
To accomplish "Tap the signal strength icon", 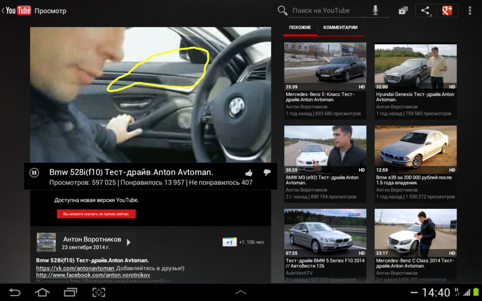I will click(466, 292).
